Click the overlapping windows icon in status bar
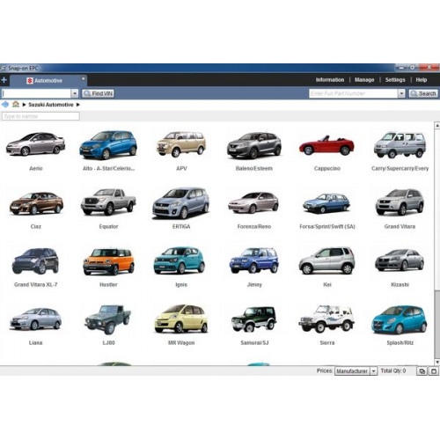 [422, 371]
